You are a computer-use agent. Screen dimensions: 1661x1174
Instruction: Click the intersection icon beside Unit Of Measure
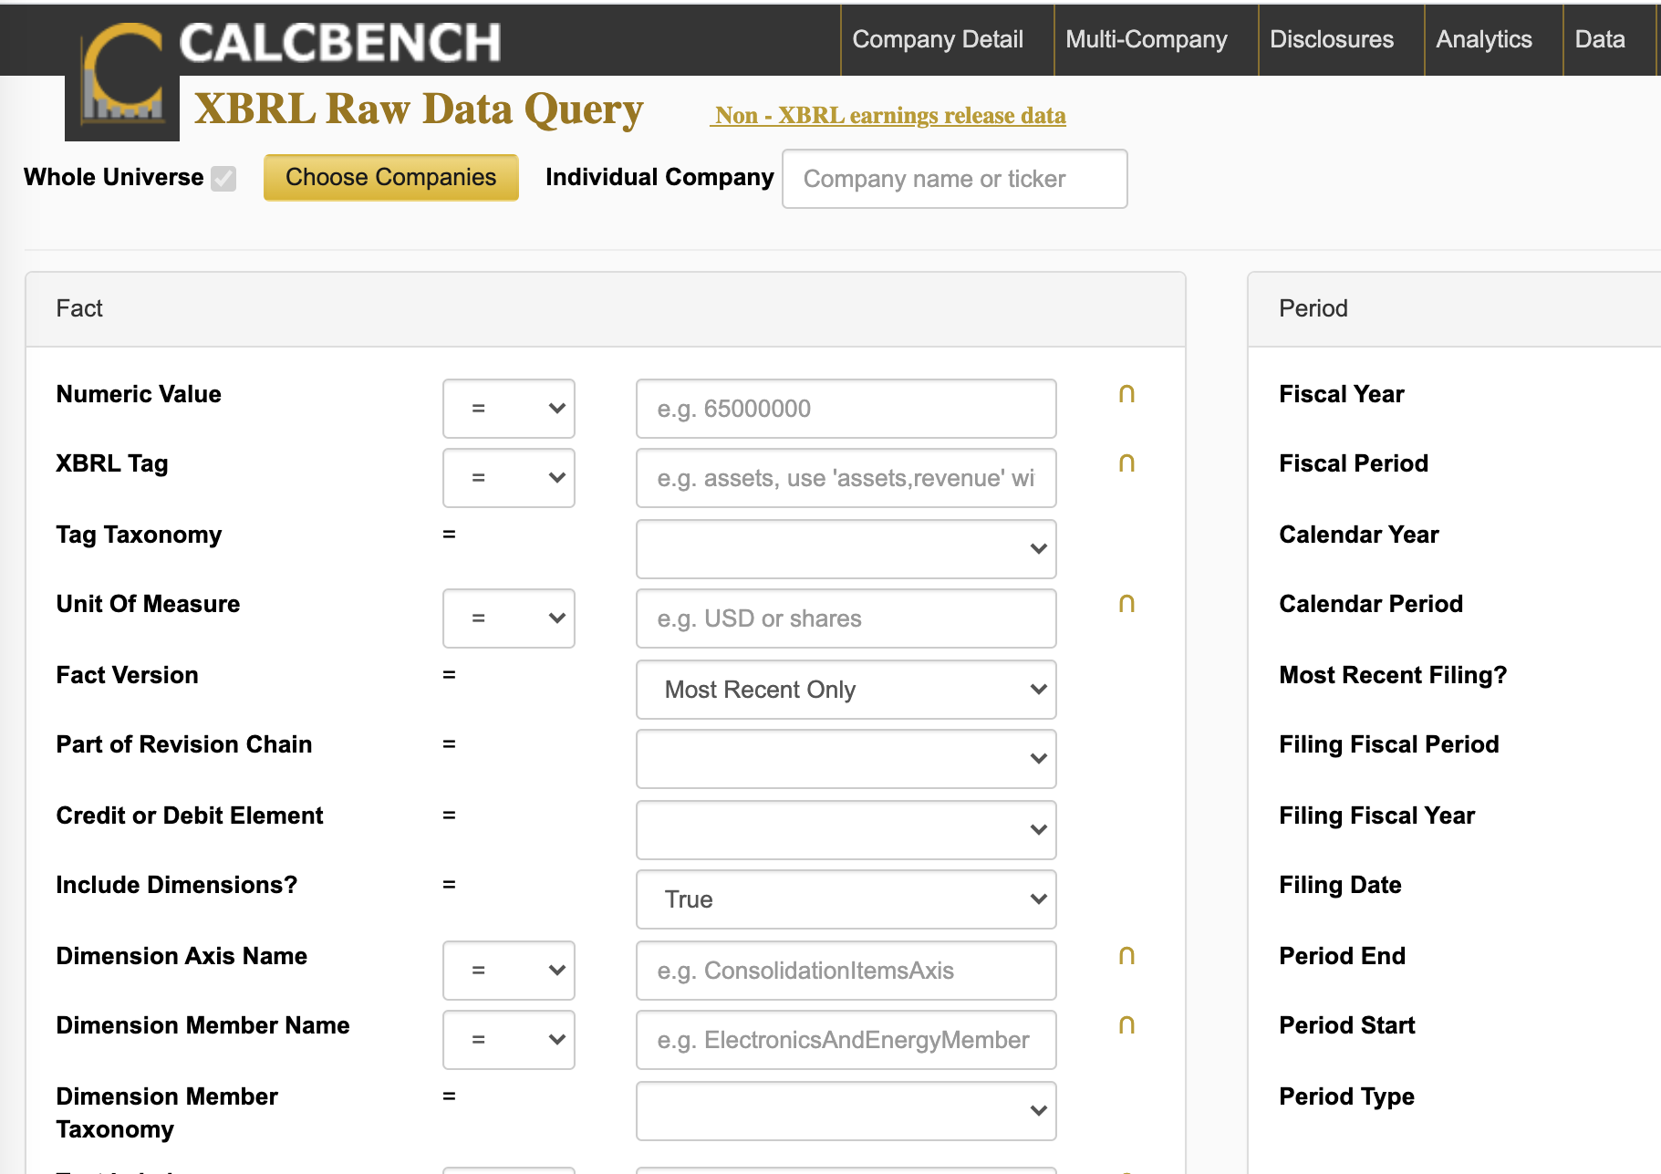pos(1126,604)
